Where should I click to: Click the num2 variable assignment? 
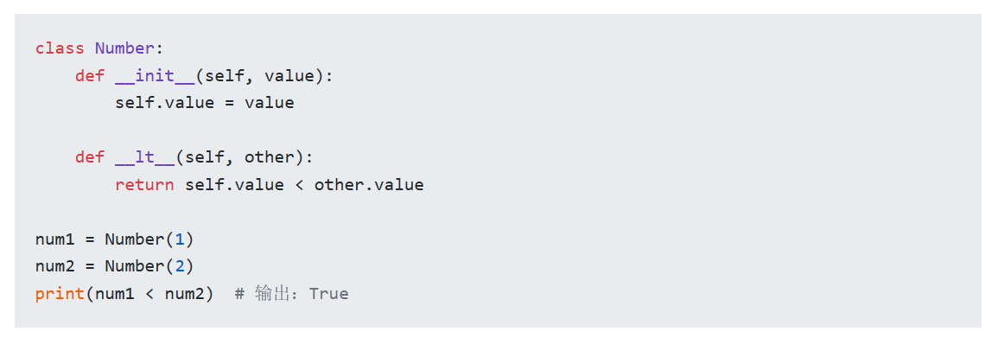point(115,266)
